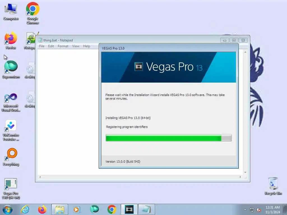287x215 pixels.
Task: Launch Firefox from the taskbar
Action: (42, 209)
